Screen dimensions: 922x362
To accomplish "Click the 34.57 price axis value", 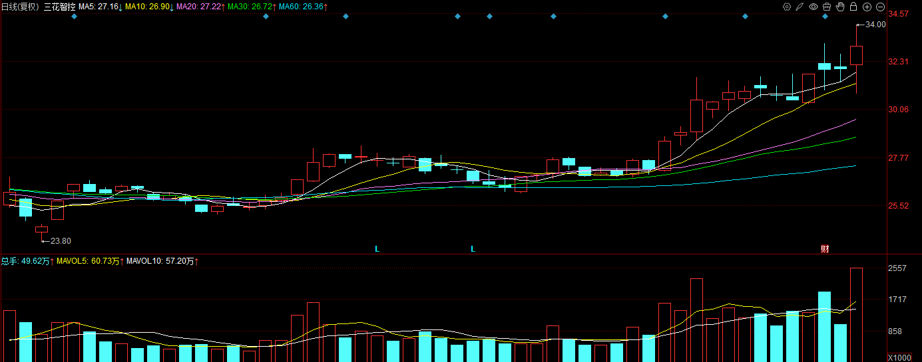I will 899,14.
